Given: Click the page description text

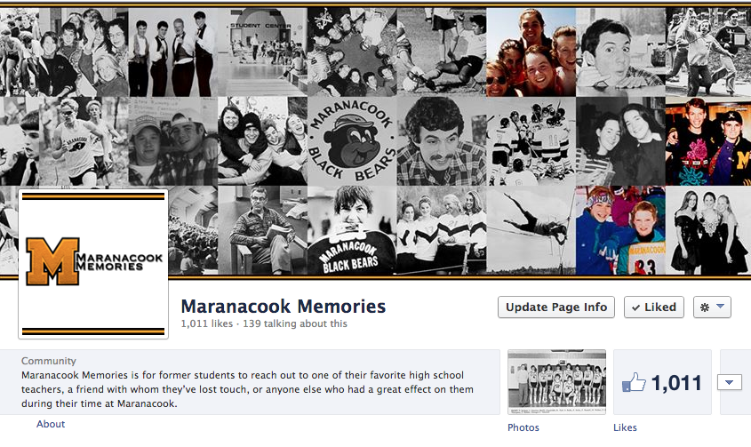Looking at the screenshot, I should click(247, 389).
